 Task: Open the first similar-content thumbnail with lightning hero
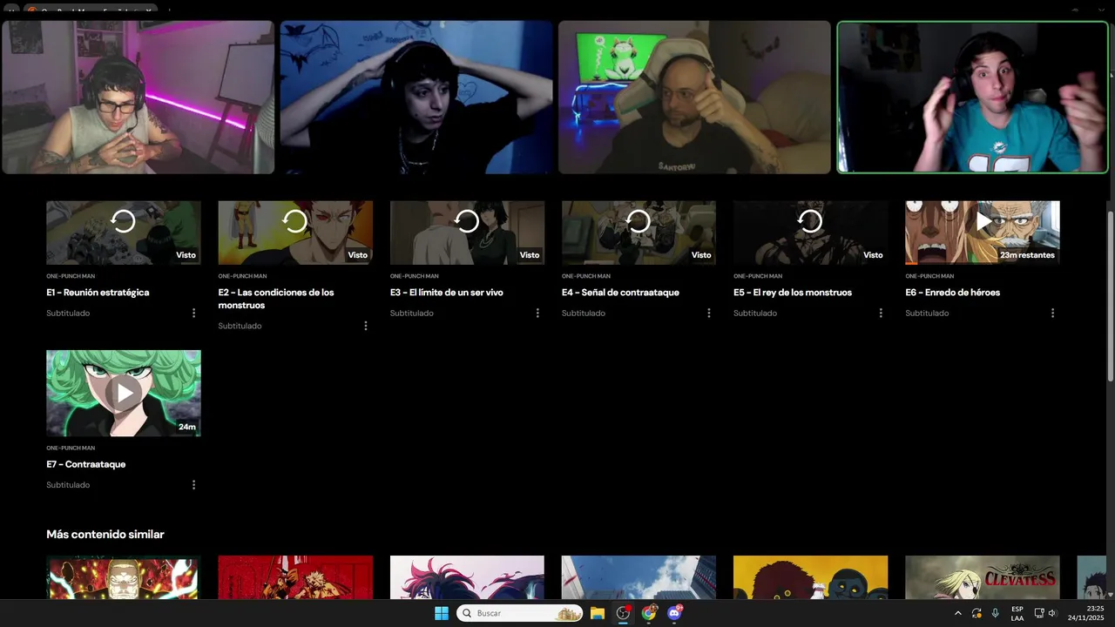point(124,577)
